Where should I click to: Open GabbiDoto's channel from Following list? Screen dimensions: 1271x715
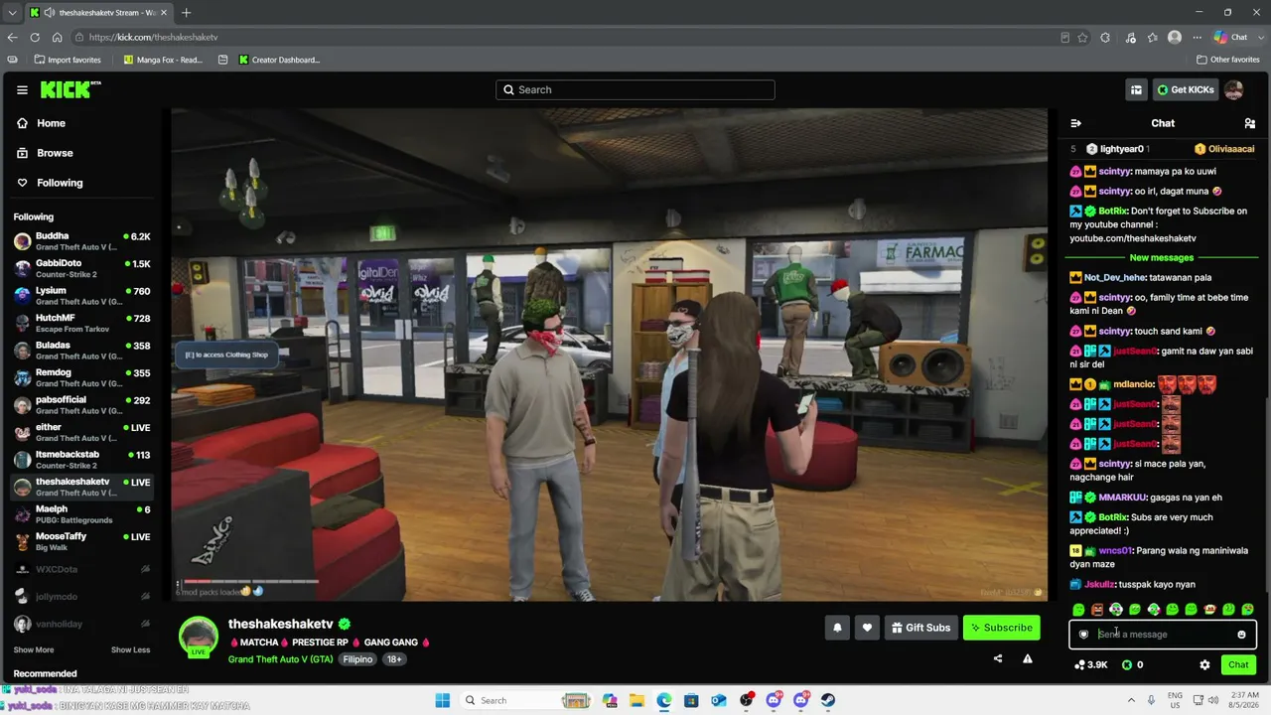tap(82, 269)
